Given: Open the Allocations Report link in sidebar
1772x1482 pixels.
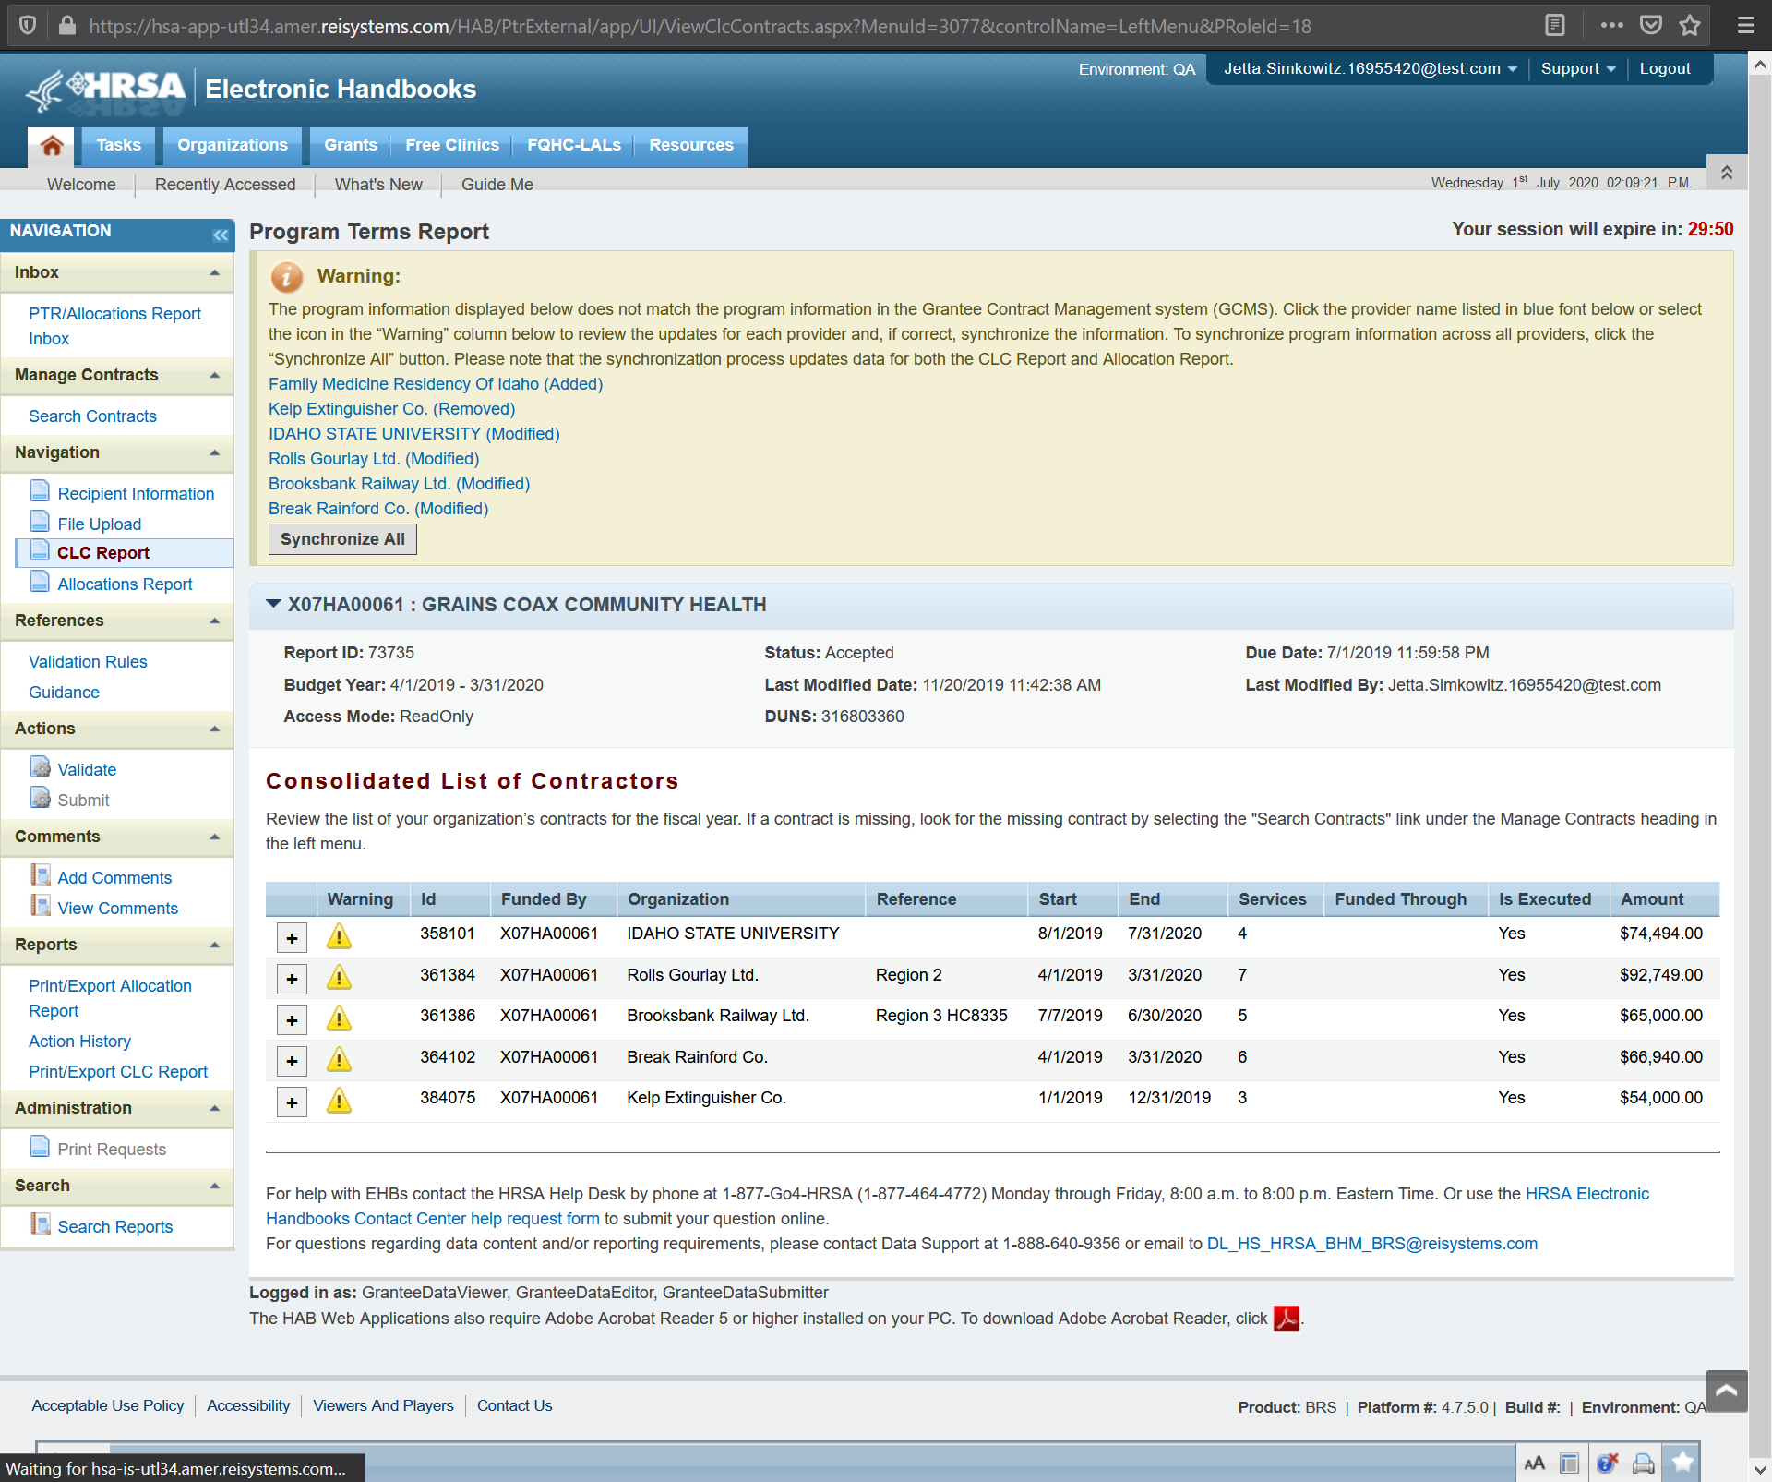Looking at the screenshot, I should click(x=125, y=584).
